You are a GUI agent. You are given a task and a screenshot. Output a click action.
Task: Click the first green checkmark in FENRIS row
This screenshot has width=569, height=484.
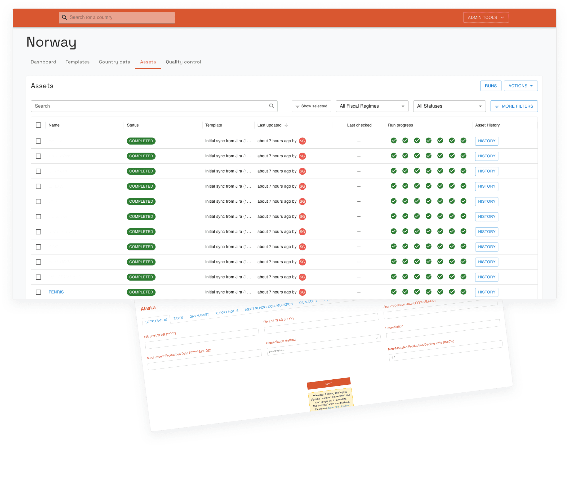coord(394,292)
